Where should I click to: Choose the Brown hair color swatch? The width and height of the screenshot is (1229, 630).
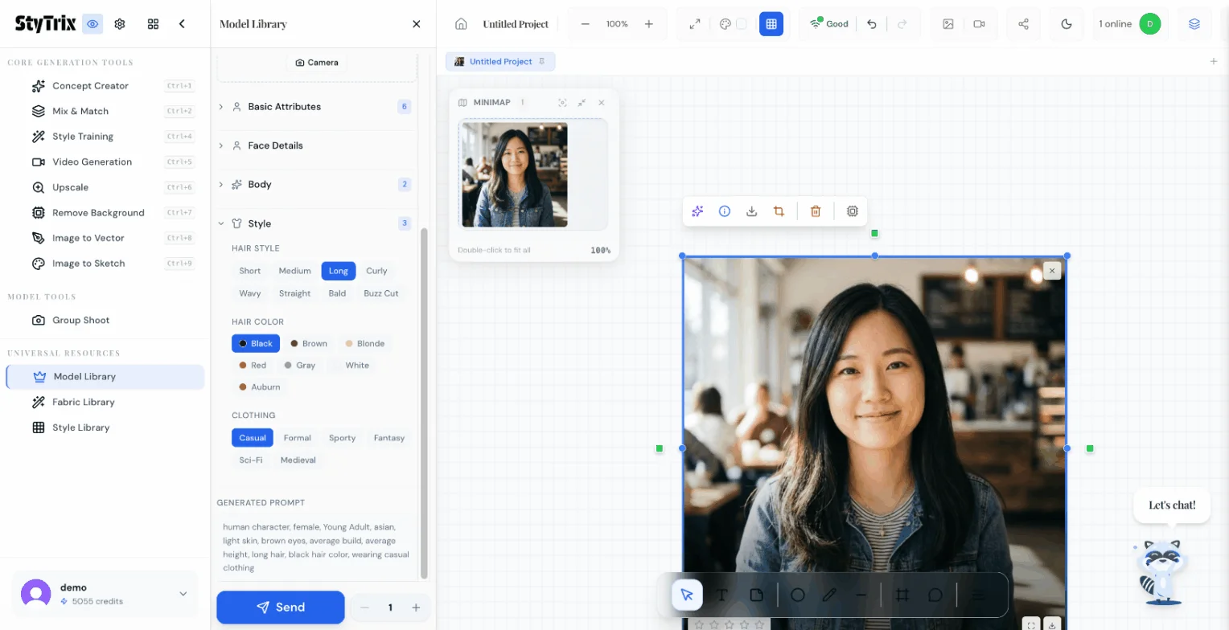tap(309, 343)
